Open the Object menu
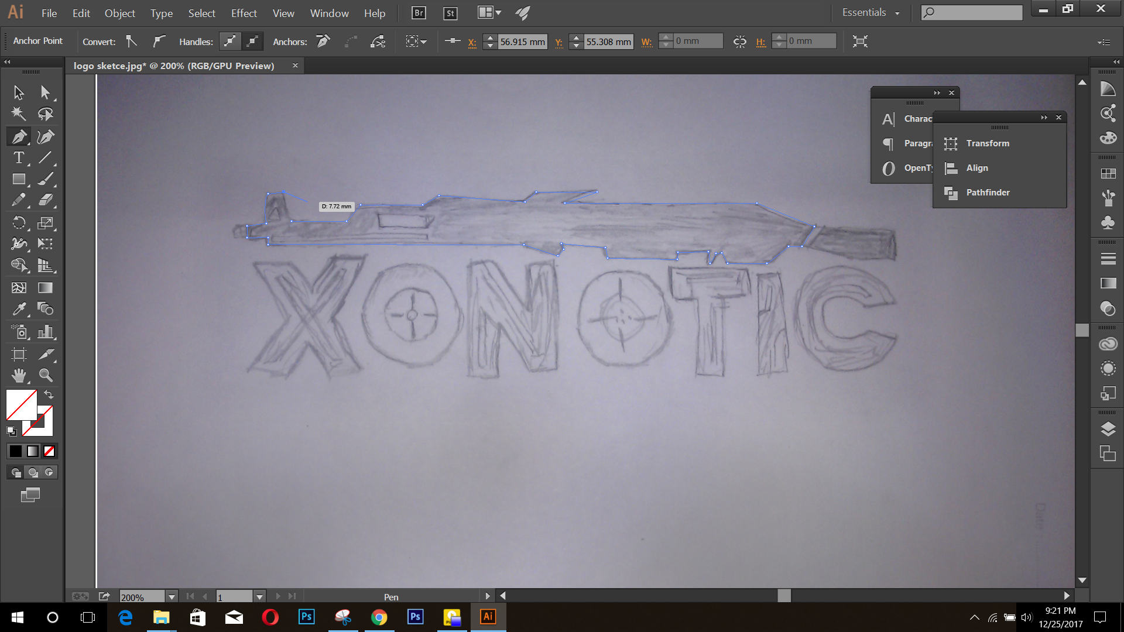Screen dimensions: 1124x632 click(x=119, y=13)
